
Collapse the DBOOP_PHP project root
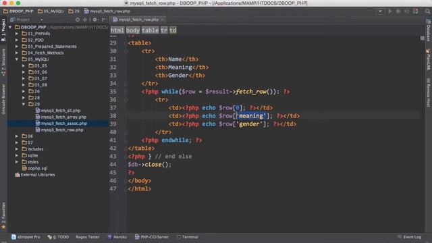tap(10, 27)
